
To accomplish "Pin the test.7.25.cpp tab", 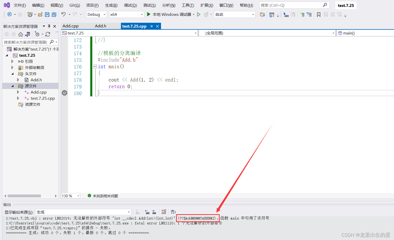I will [152, 26].
